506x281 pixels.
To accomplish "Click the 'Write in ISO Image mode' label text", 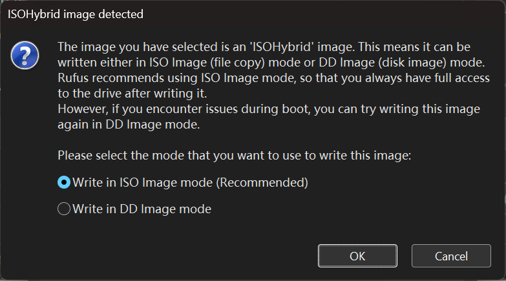I will point(142,183).
